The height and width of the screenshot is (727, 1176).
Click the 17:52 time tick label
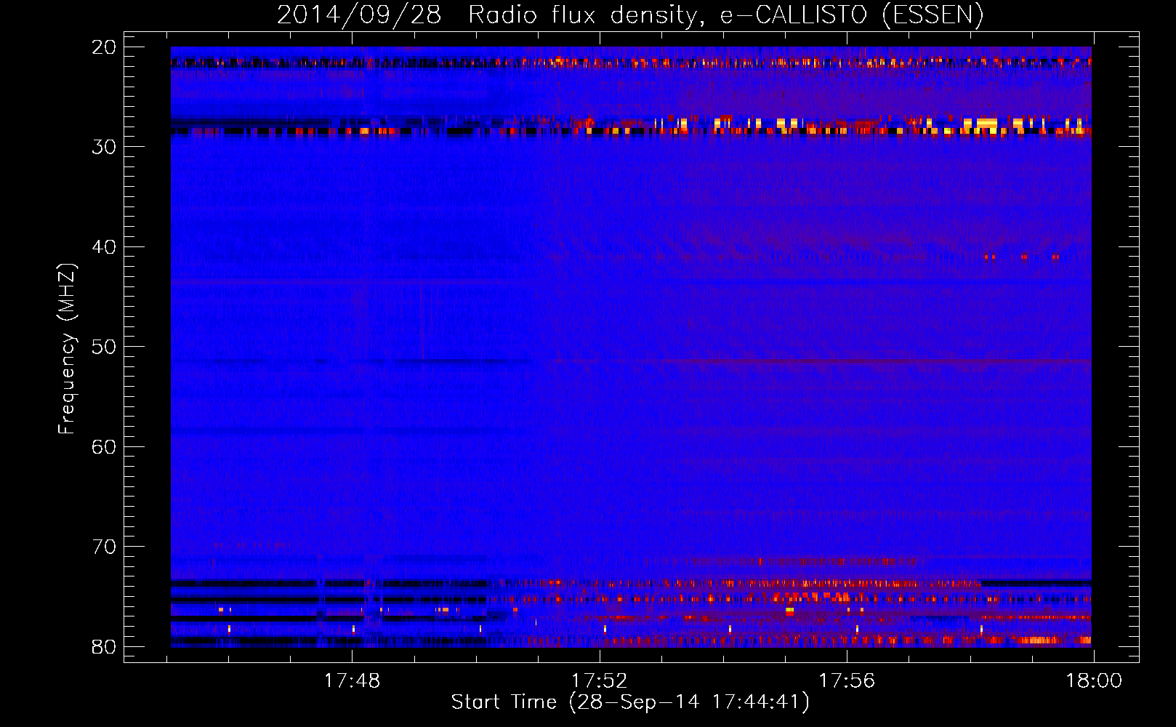pos(600,681)
